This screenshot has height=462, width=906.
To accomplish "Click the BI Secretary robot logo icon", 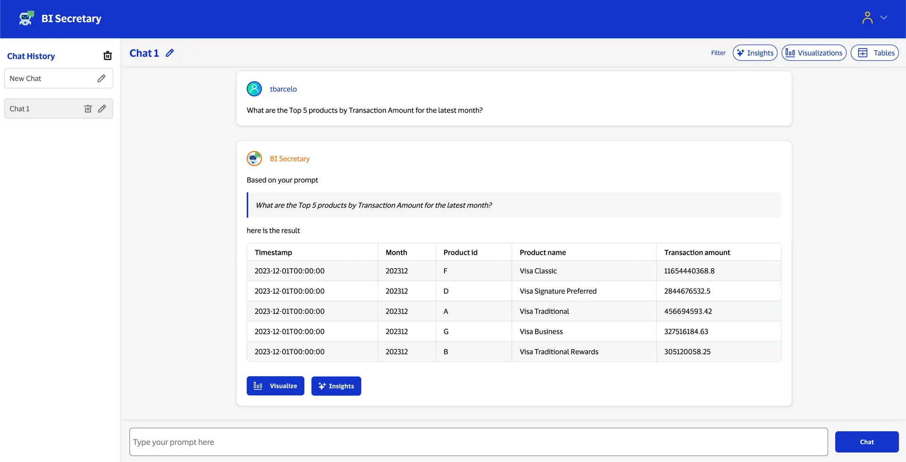I will click(26, 18).
